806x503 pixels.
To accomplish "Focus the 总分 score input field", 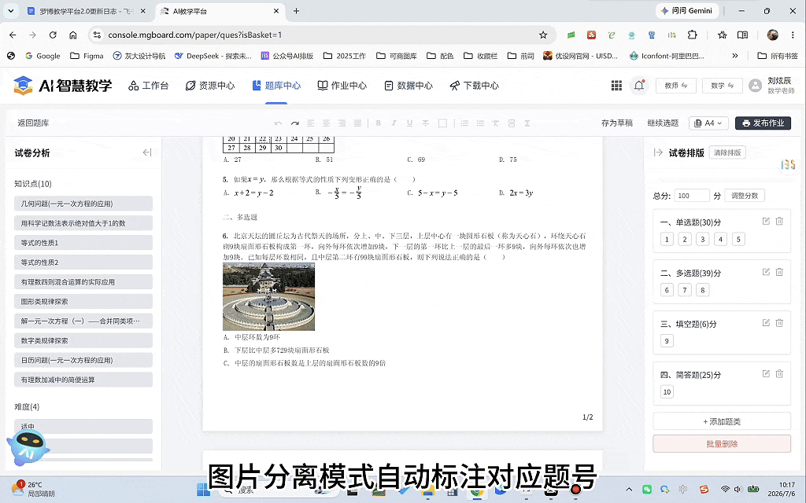I will pos(692,196).
